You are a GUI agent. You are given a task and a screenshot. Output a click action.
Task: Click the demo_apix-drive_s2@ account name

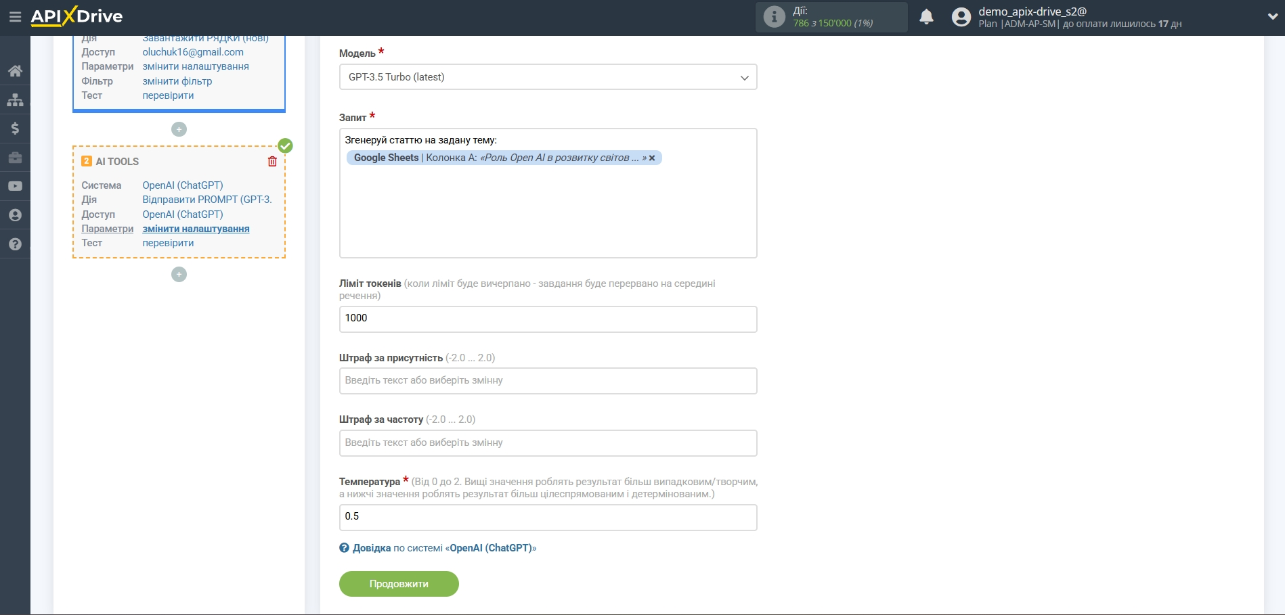click(1032, 12)
